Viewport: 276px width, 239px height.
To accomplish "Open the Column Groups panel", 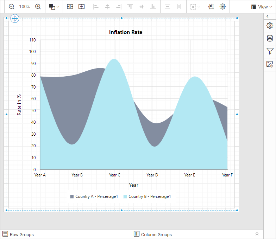I will coord(153,234).
